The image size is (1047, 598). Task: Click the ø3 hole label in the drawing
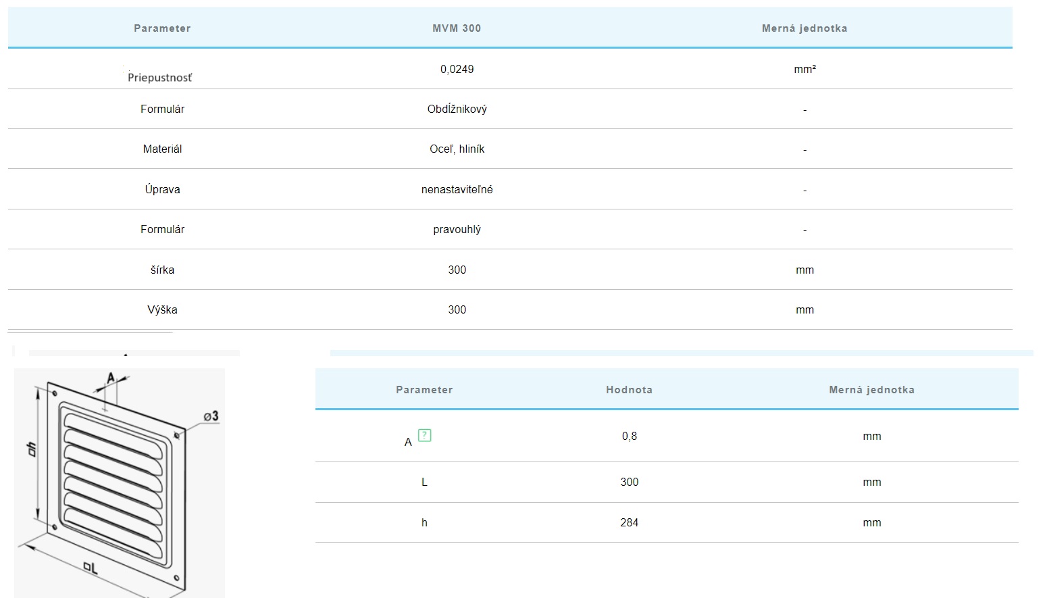(210, 416)
